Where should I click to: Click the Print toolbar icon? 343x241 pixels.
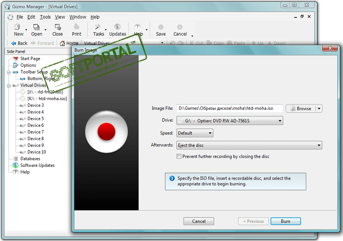(x=77, y=27)
